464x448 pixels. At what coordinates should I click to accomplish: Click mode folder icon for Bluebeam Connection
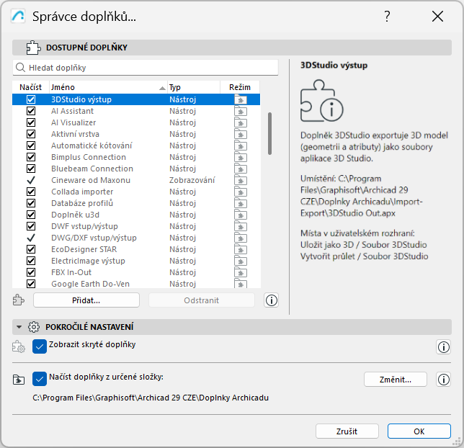[x=240, y=169]
